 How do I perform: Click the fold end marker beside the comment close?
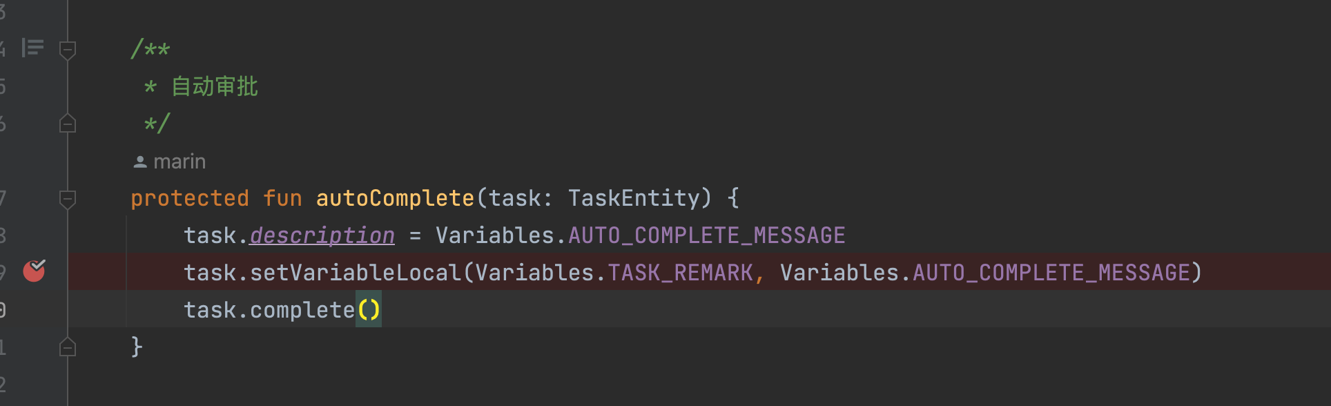click(68, 124)
